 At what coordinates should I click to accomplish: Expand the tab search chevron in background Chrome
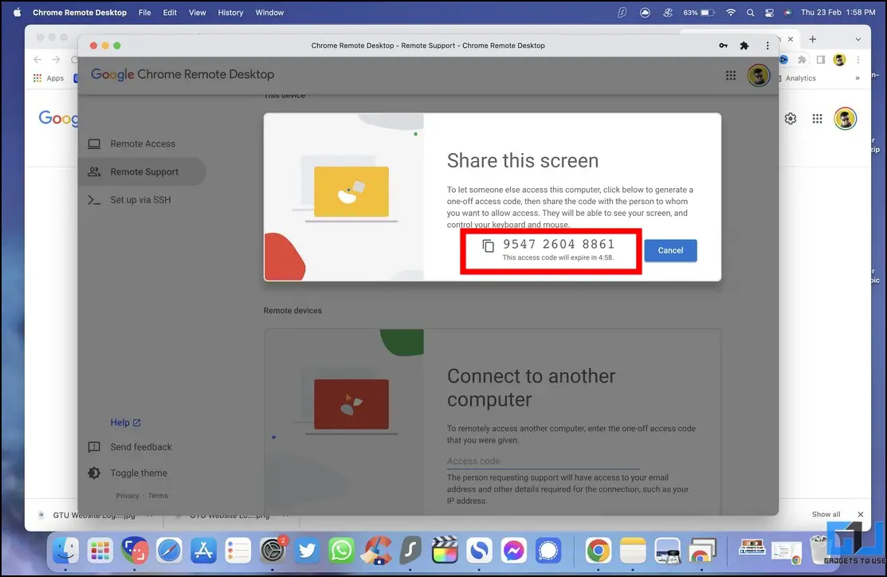point(858,39)
